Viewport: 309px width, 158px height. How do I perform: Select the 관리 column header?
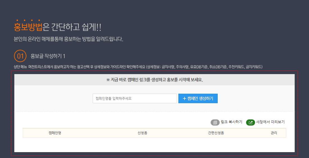274,133
